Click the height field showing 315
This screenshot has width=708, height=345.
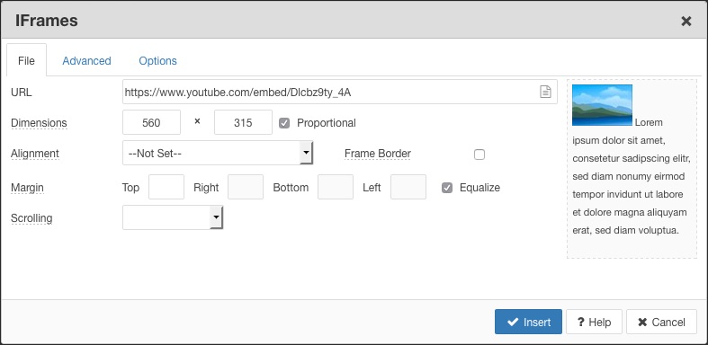pyautogui.click(x=243, y=122)
